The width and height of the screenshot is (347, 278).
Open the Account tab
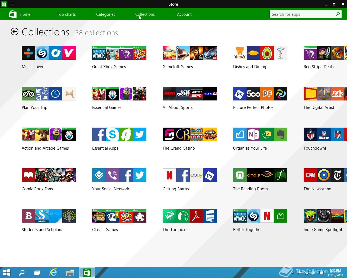tap(184, 14)
